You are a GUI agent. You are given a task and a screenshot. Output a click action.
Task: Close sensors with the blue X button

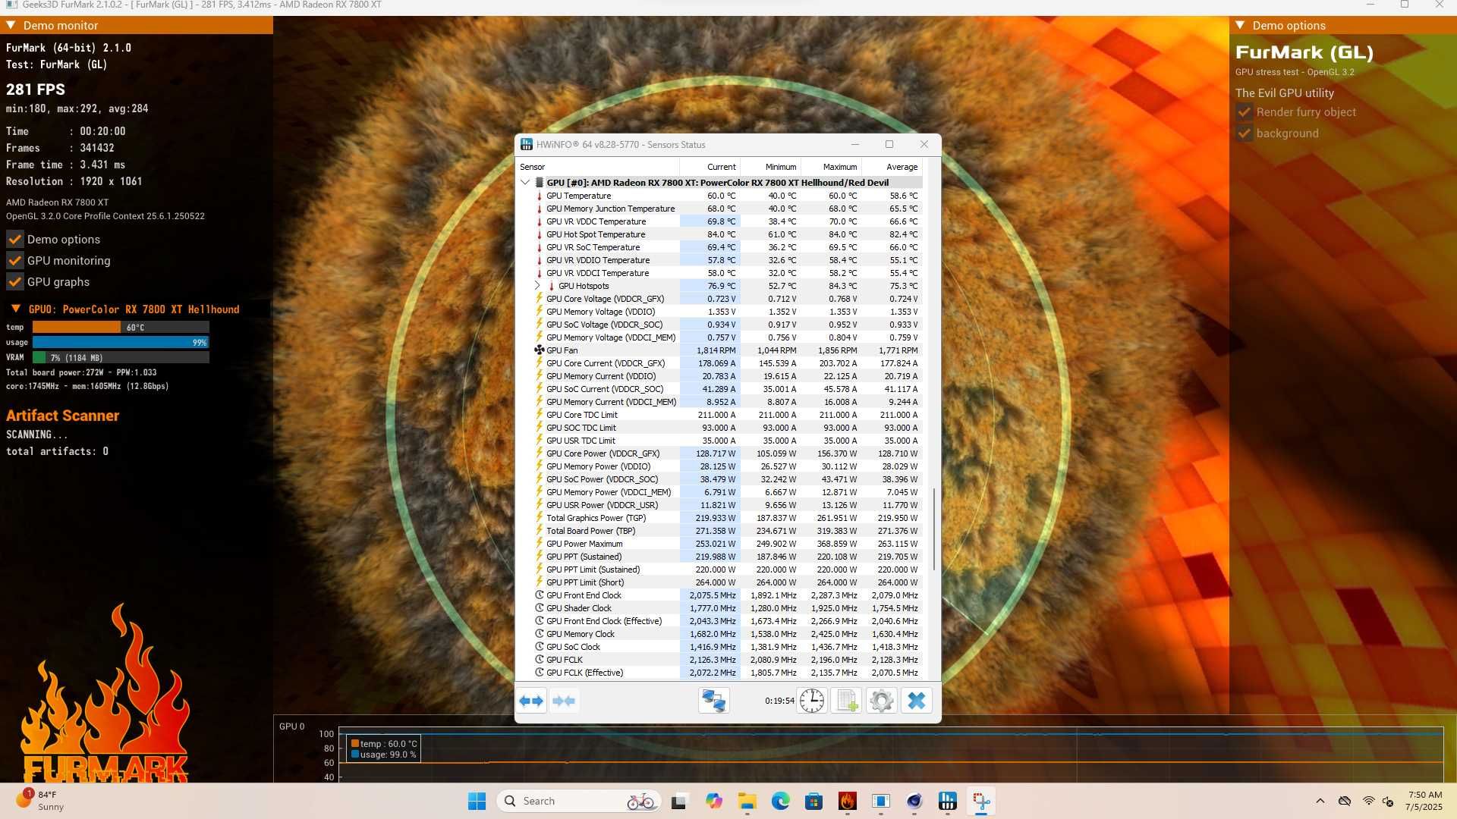tap(916, 701)
